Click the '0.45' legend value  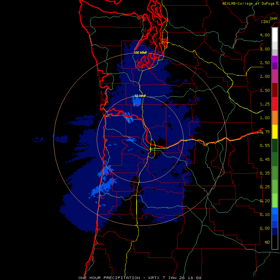(x=265, y=159)
